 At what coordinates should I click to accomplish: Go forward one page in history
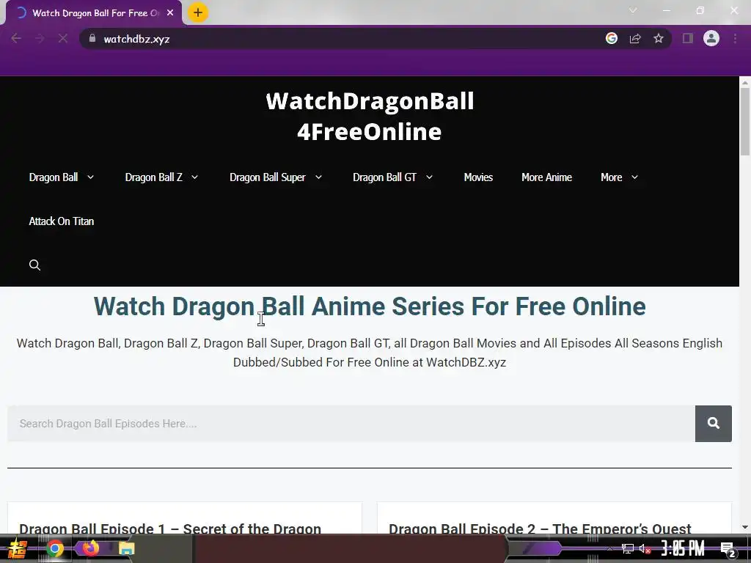40,38
